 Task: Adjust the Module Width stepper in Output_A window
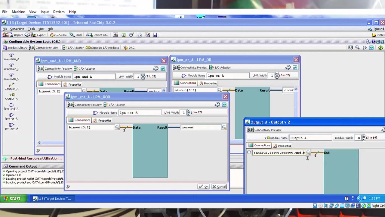[364, 138]
